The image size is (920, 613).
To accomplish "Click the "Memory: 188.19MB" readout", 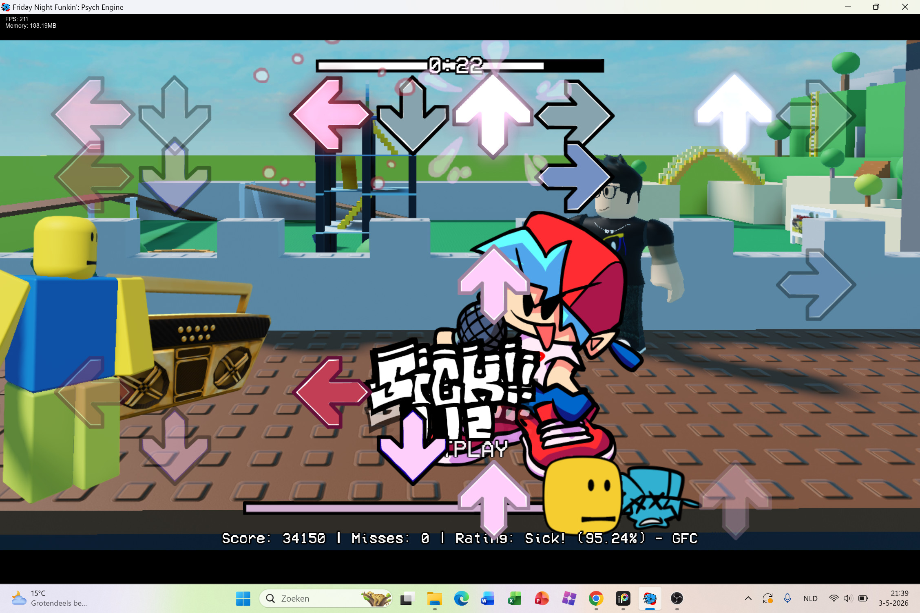I will tap(31, 26).
